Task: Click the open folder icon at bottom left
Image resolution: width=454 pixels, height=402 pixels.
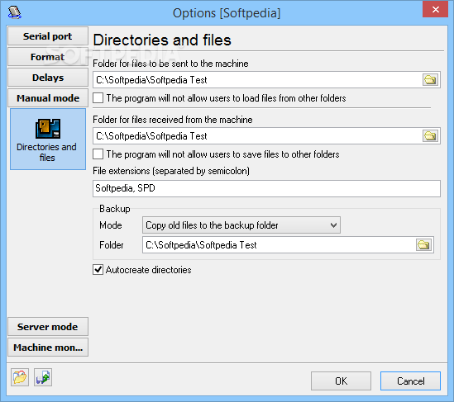Action: pos(20,377)
